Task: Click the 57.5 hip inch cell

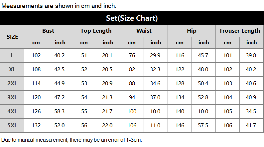Action: pyautogui.click(x=203, y=126)
